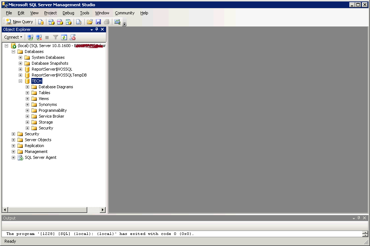Image resolution: width=370 pixels, height=246 pixels.
Task: Click the Open File folder icon
Action: (x=90, y=22)
